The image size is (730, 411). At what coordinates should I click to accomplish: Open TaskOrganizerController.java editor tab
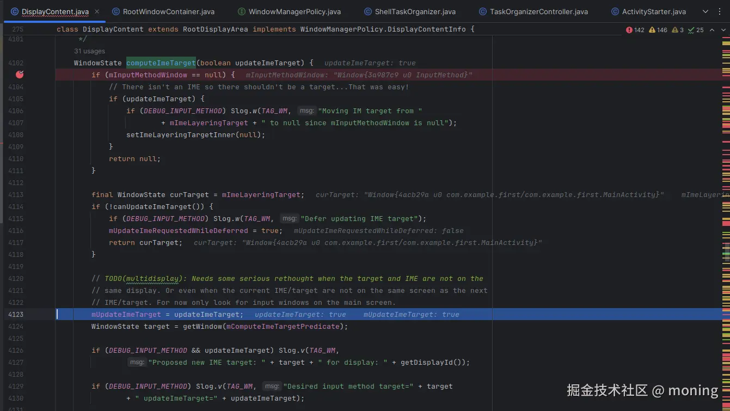click(533, 11)
